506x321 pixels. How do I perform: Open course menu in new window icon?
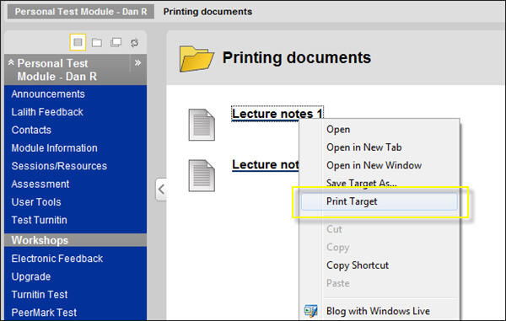pos(116,42)
